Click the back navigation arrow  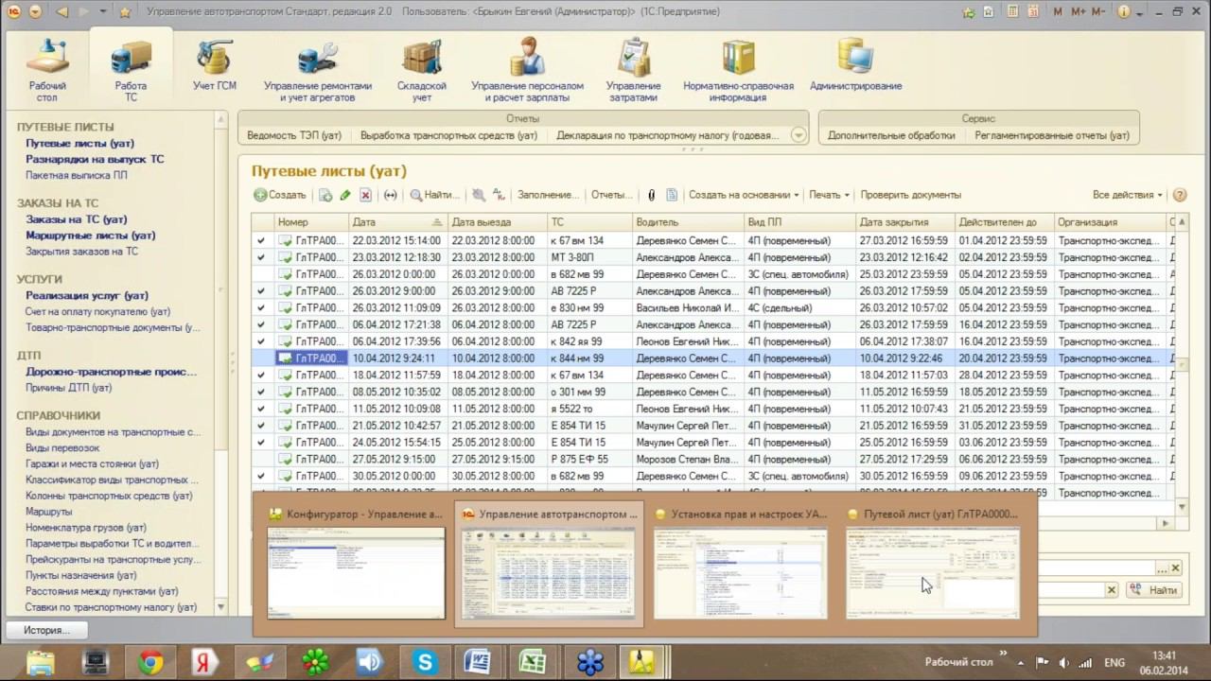[x=62, y=12]
